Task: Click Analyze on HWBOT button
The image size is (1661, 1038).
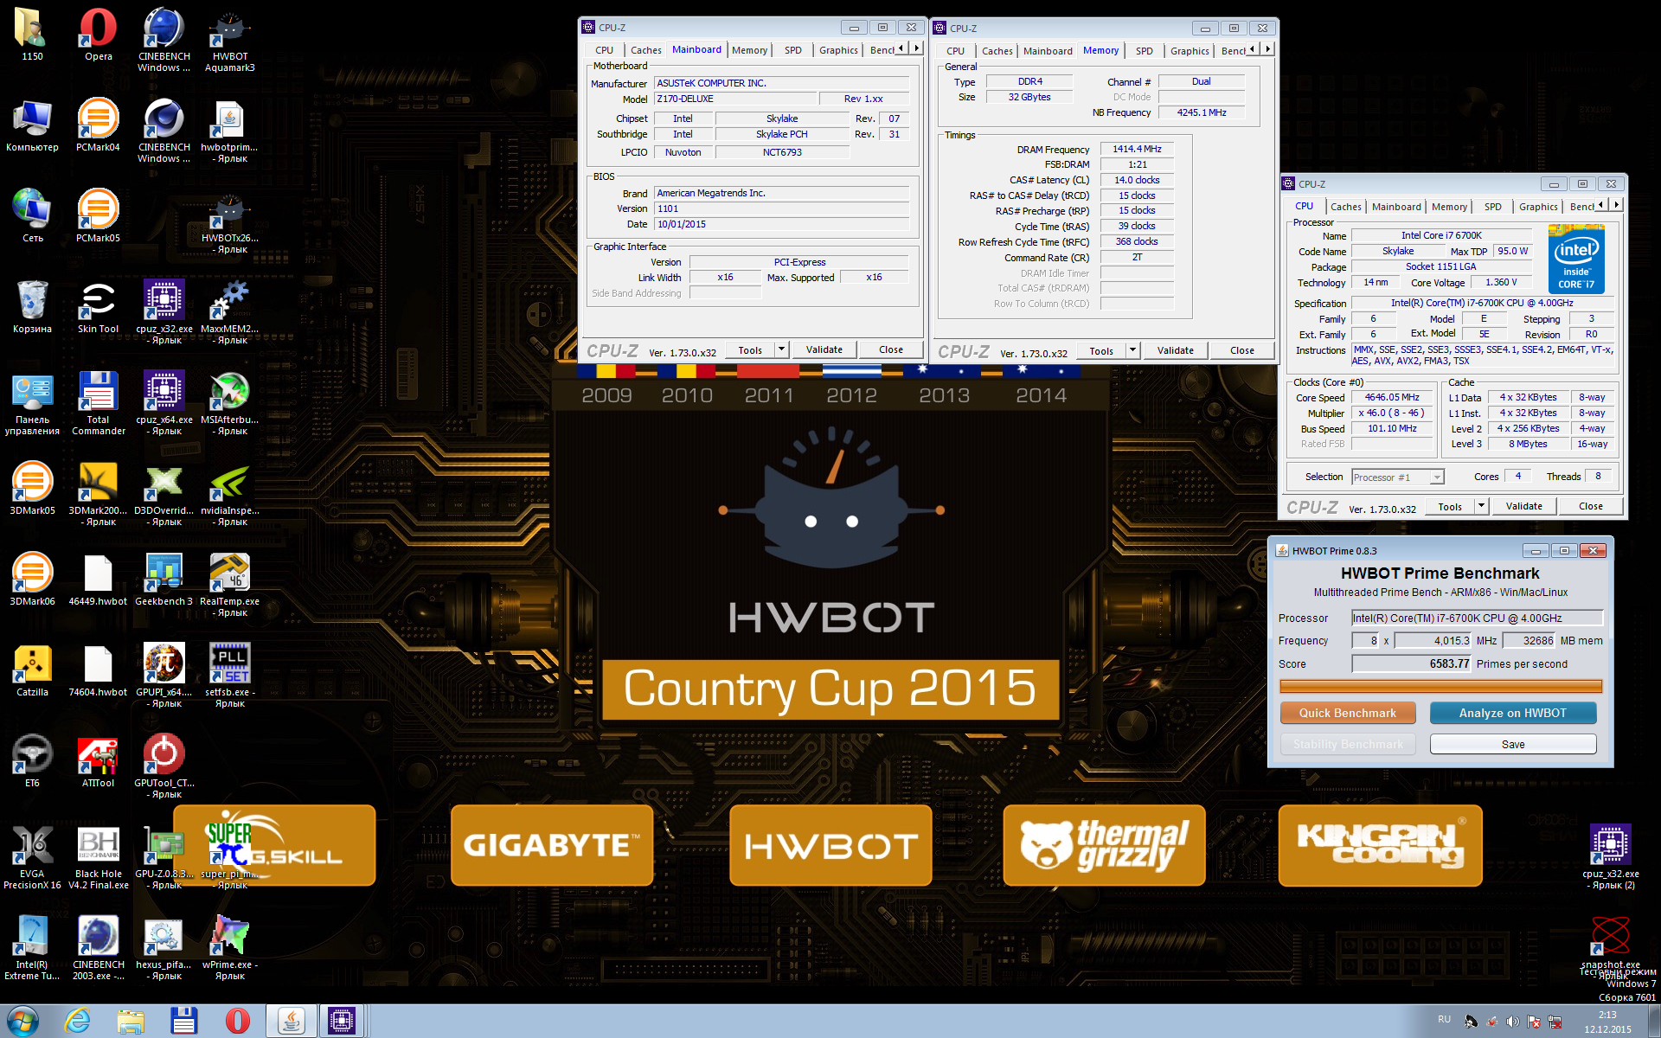Action: coord(1512,713)
